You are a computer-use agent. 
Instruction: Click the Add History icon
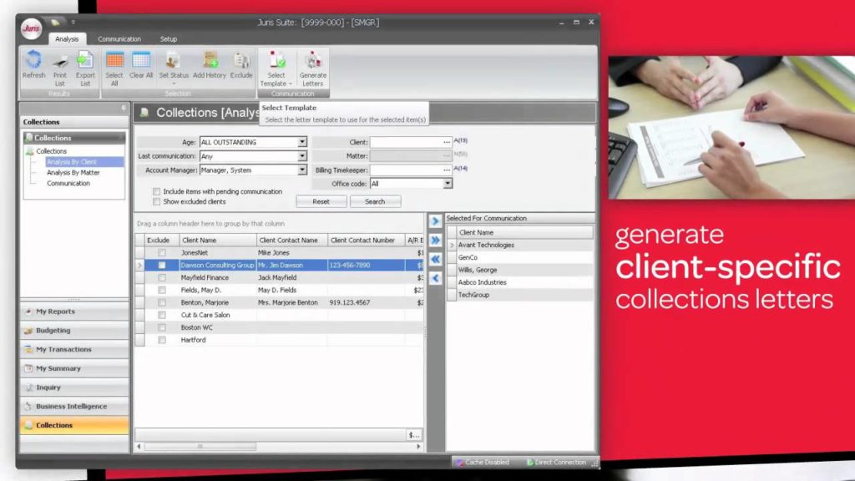coord(210,61)
